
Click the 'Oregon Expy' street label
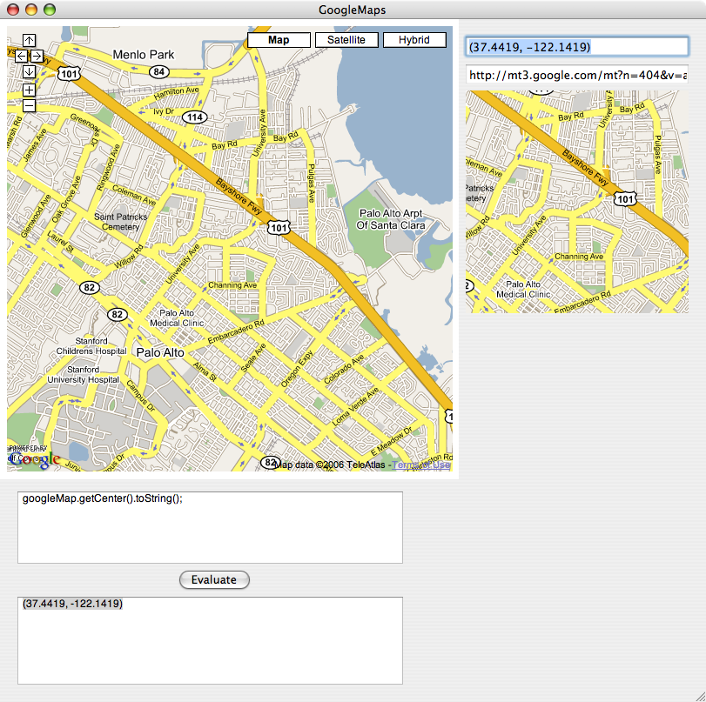pyautogui.click(x=297, y=369)
